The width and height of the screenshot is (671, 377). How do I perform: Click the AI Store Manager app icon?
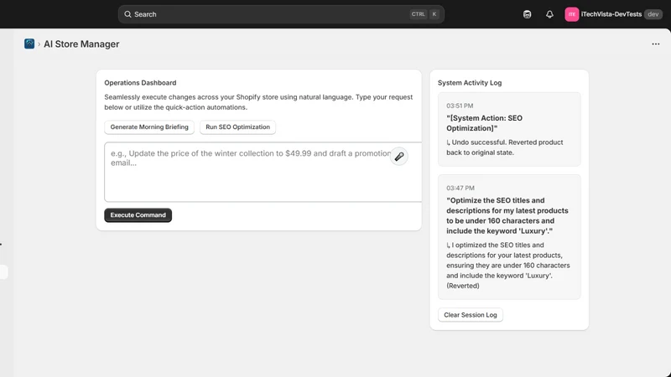[29, 44]
